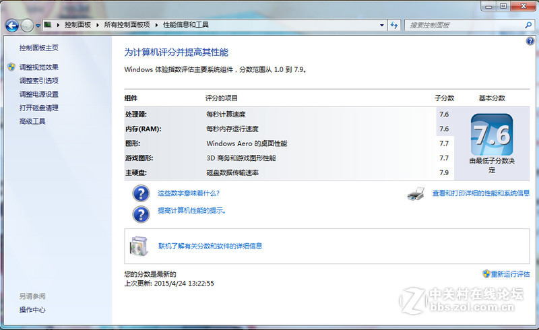Click the 游戏图形 row label
Image resolution: width=539 pixels, height=330 pixels.
[139, 158]
